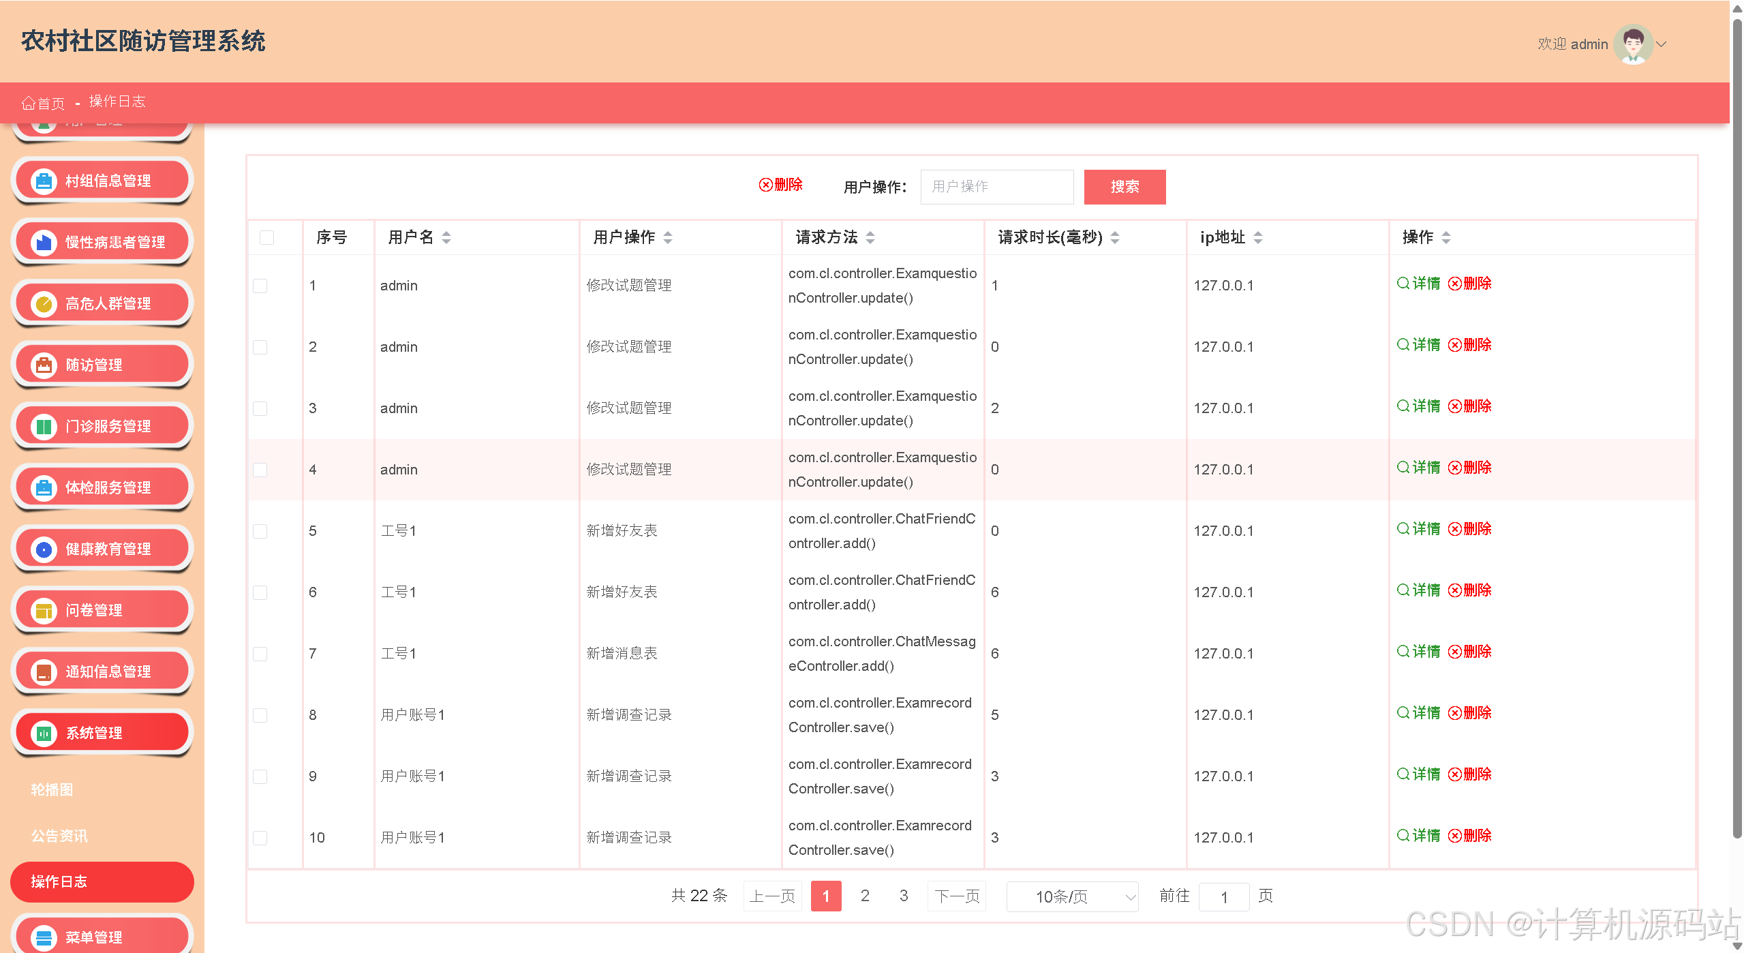Click the 问卷管理 layout icon
The height and width of the screenshot is (953, 1744).
point(44,611)
